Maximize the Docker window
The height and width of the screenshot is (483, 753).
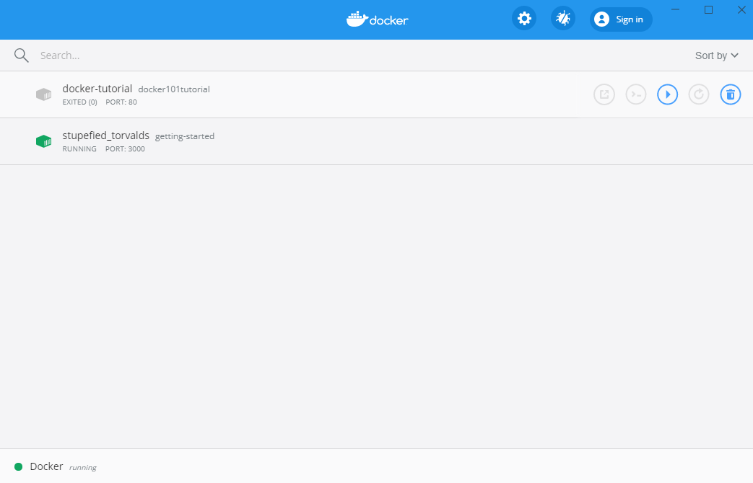coord(708,9)
